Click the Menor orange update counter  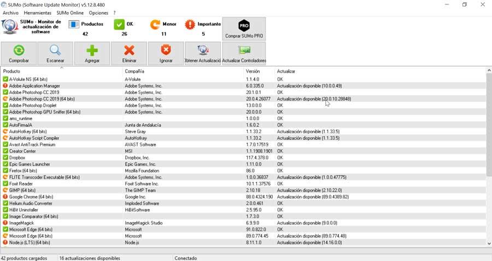(x=155, y=25)
